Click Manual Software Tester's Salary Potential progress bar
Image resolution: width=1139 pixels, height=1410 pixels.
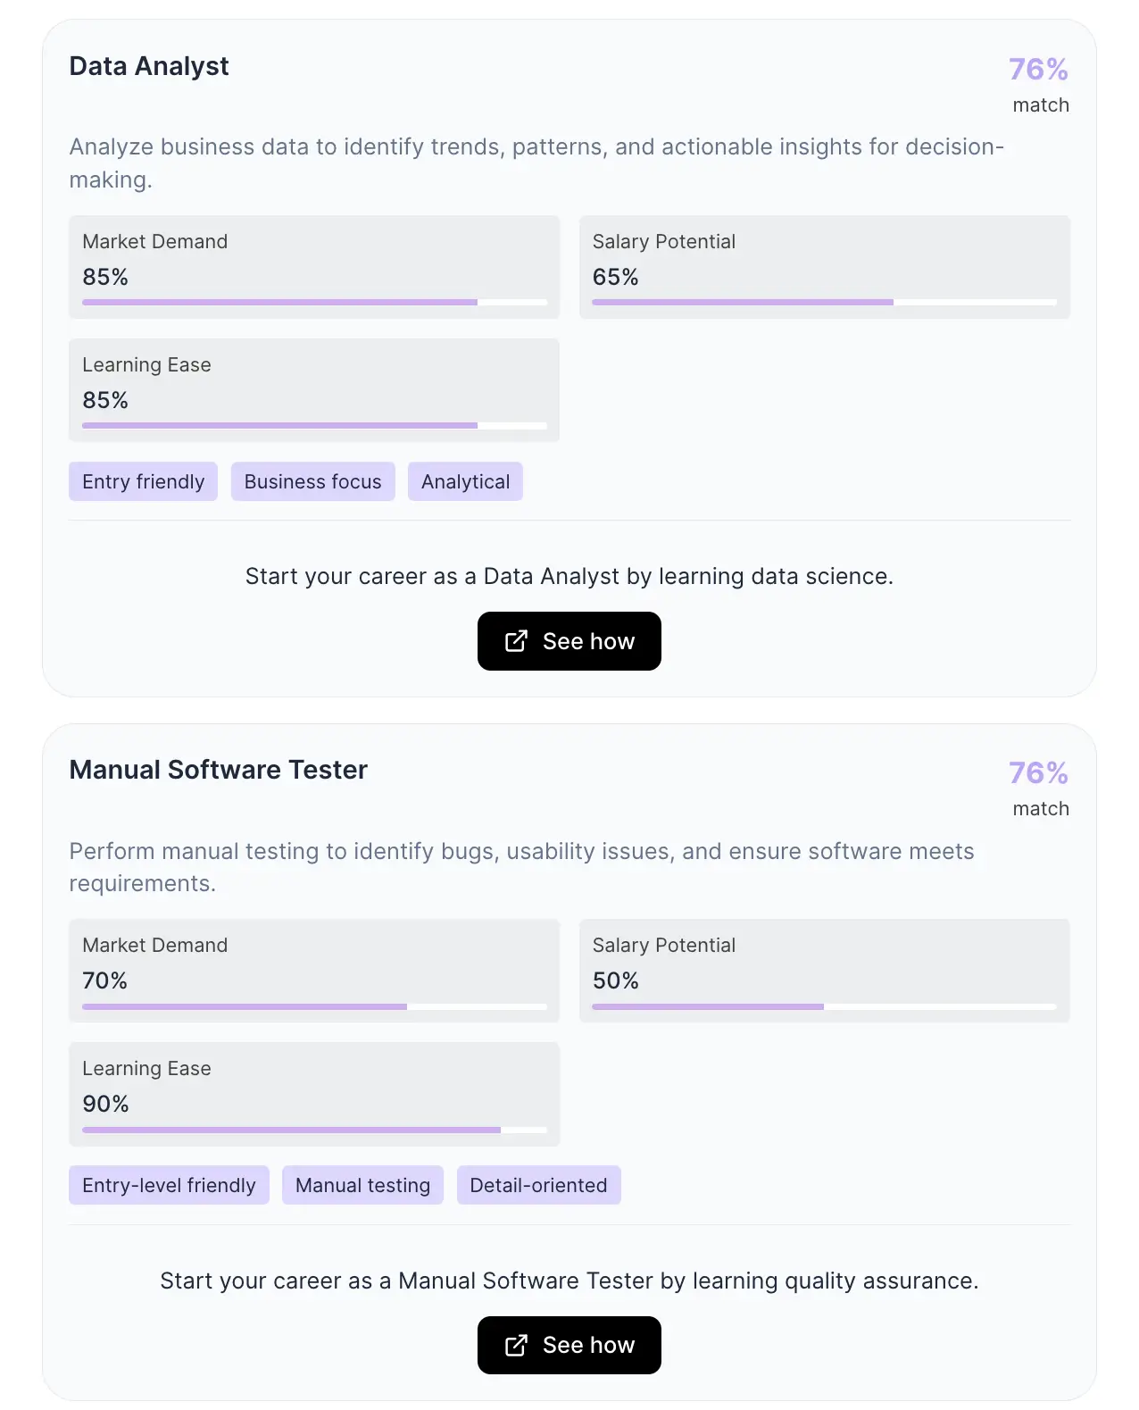(x=824, y=1006)
